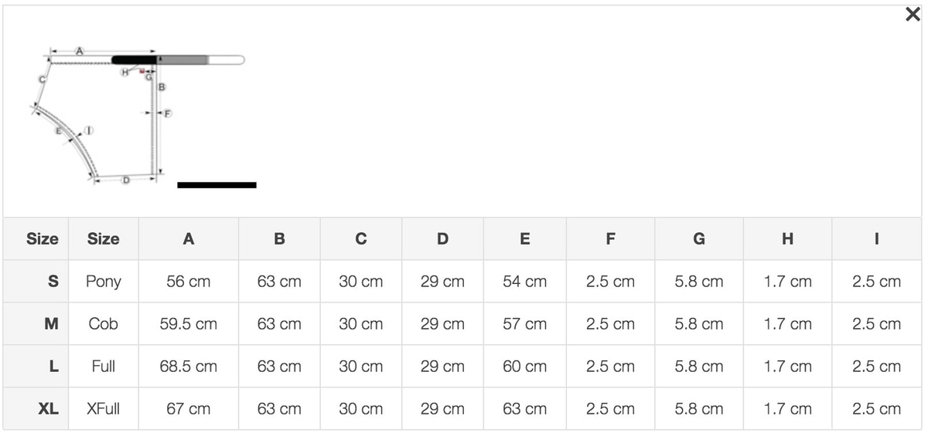Click the Pony size name cell

[104, 282]
